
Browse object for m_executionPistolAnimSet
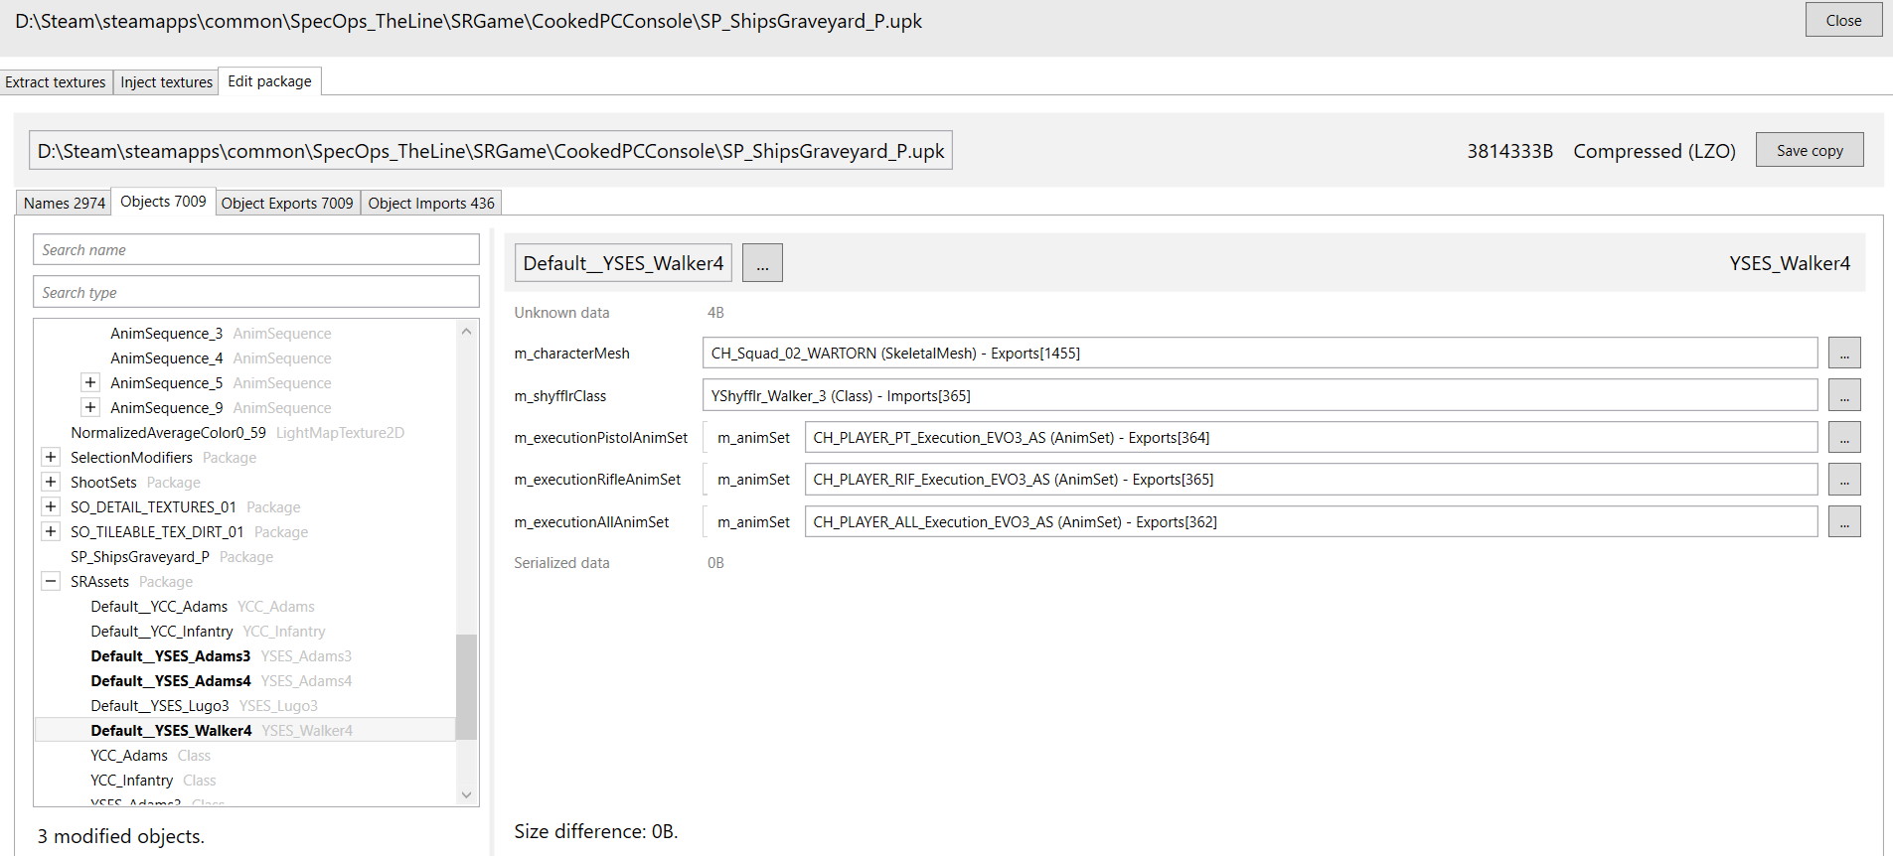(1844, 438)
